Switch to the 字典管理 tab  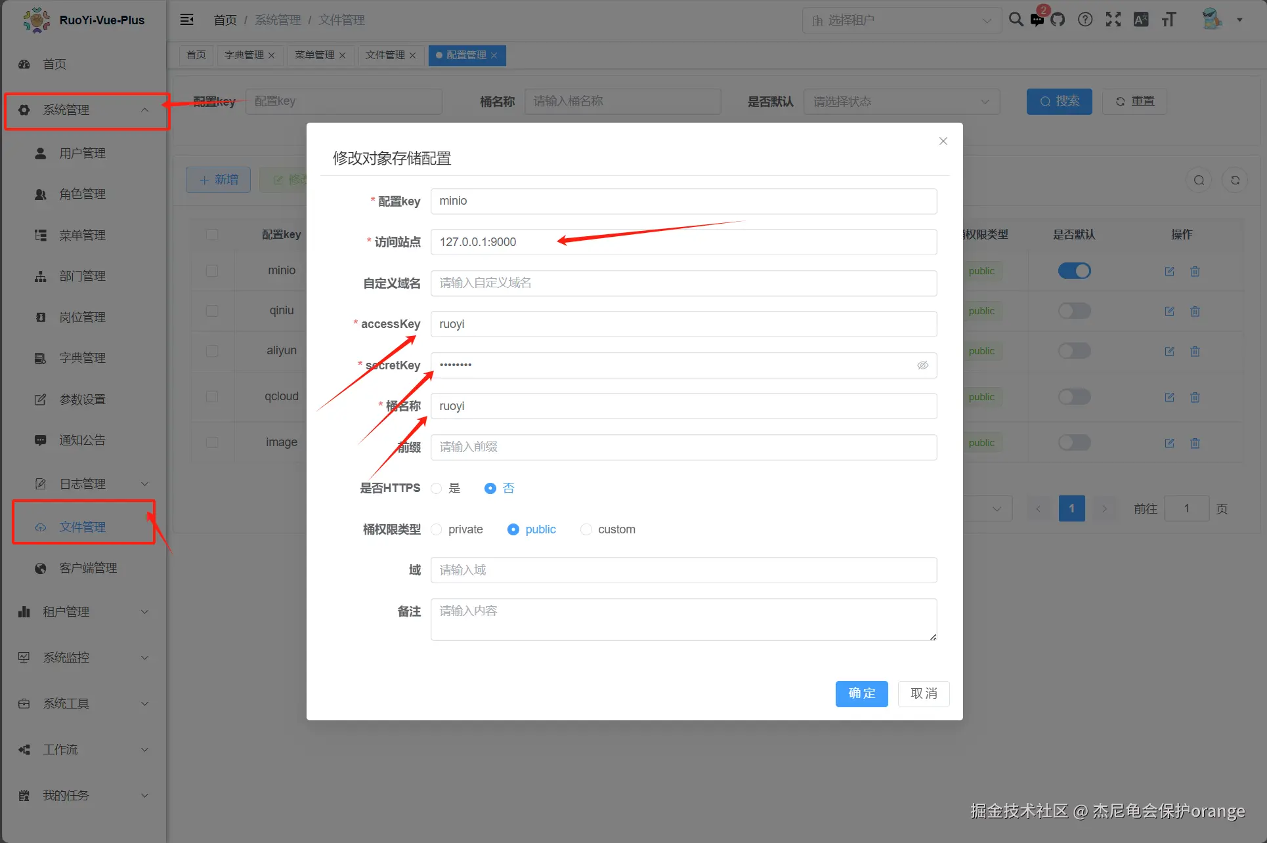(x=244, y=55)
